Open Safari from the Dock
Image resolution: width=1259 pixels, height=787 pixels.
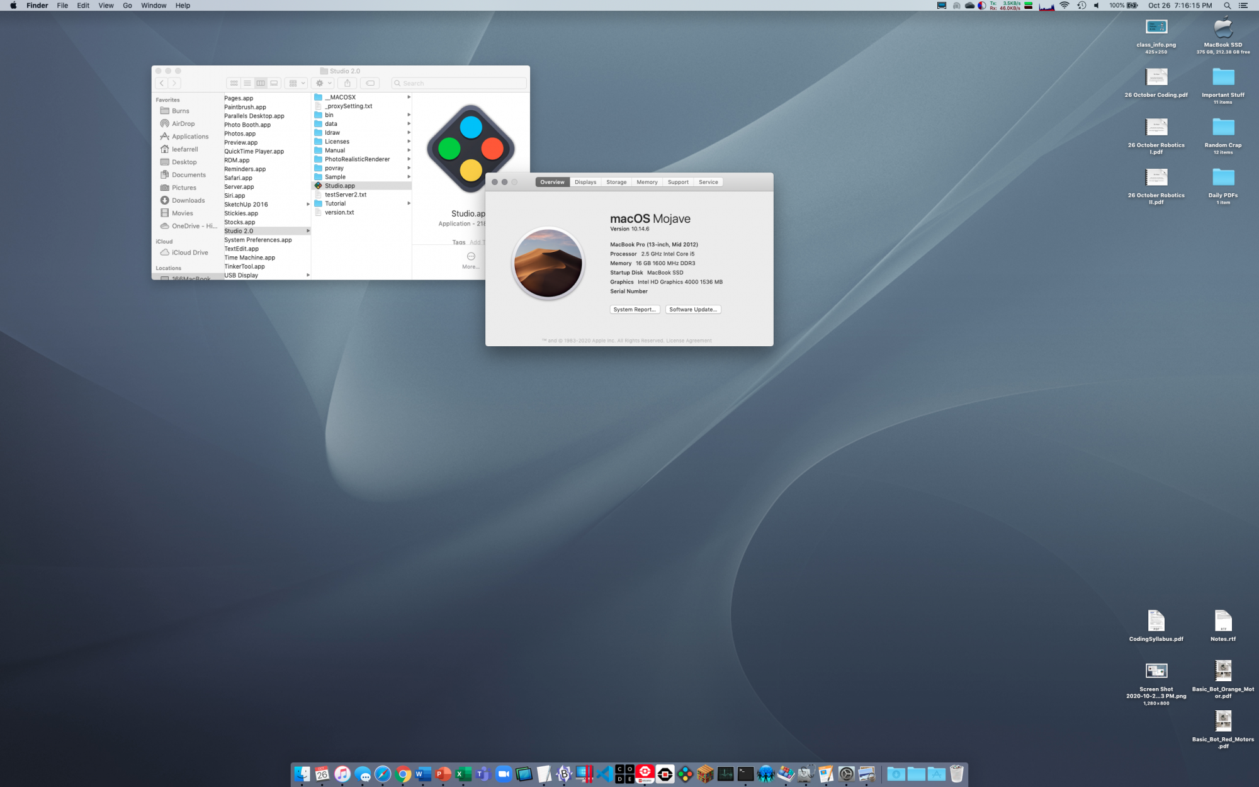pos(383,774)
